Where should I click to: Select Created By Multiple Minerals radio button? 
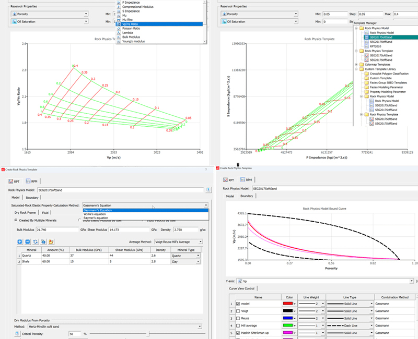coord(16,220)
